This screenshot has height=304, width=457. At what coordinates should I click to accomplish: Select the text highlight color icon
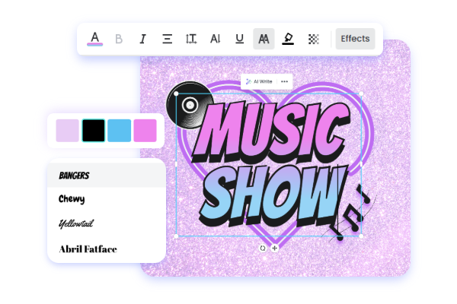pos(288,39)
